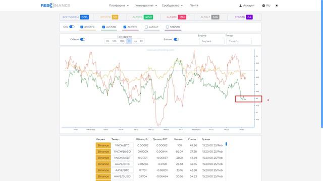Click the account person icon
This screenshot has width=323, height=181.
point(240,6)
